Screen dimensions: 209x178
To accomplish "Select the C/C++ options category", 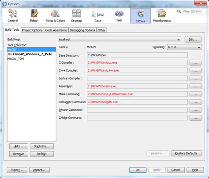I will click(x=140, y=16).
